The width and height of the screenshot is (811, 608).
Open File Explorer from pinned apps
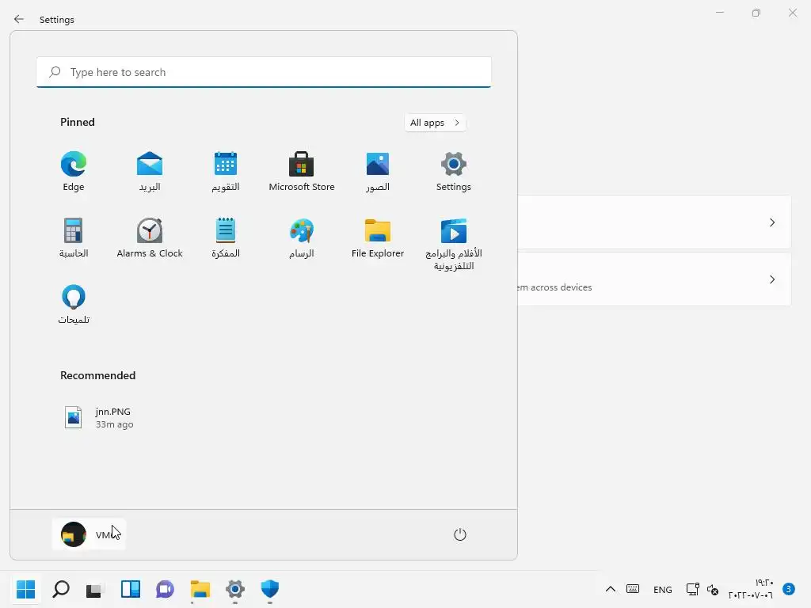(x=378, y=237)
